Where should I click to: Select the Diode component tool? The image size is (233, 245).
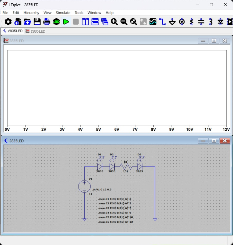click(221, 22)
